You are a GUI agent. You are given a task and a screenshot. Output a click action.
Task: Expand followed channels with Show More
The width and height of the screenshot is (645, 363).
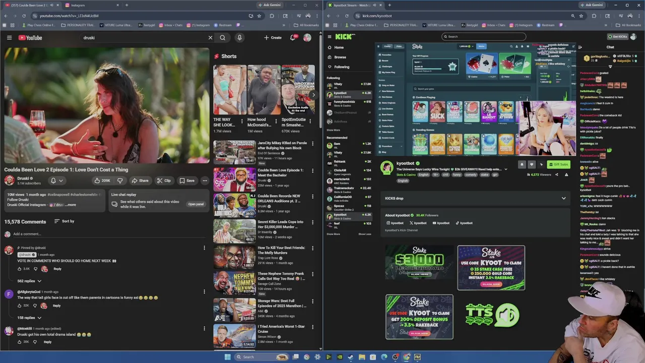[333, 130]
